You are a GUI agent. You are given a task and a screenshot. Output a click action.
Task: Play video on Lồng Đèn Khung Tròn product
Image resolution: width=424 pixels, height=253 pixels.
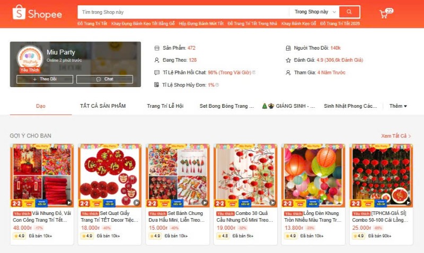(340, 203)
